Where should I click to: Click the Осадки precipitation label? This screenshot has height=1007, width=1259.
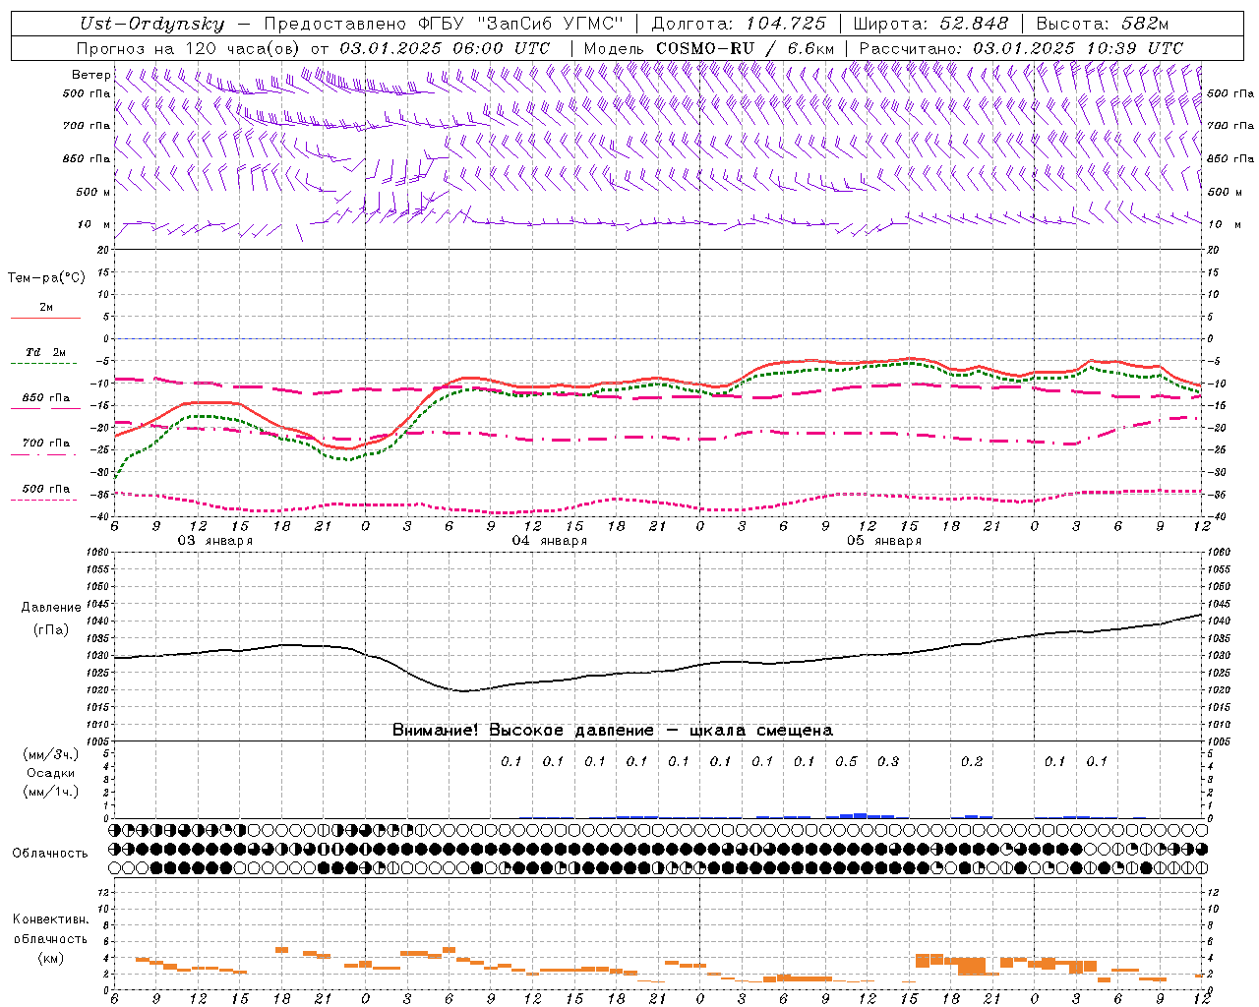point(51,773)
